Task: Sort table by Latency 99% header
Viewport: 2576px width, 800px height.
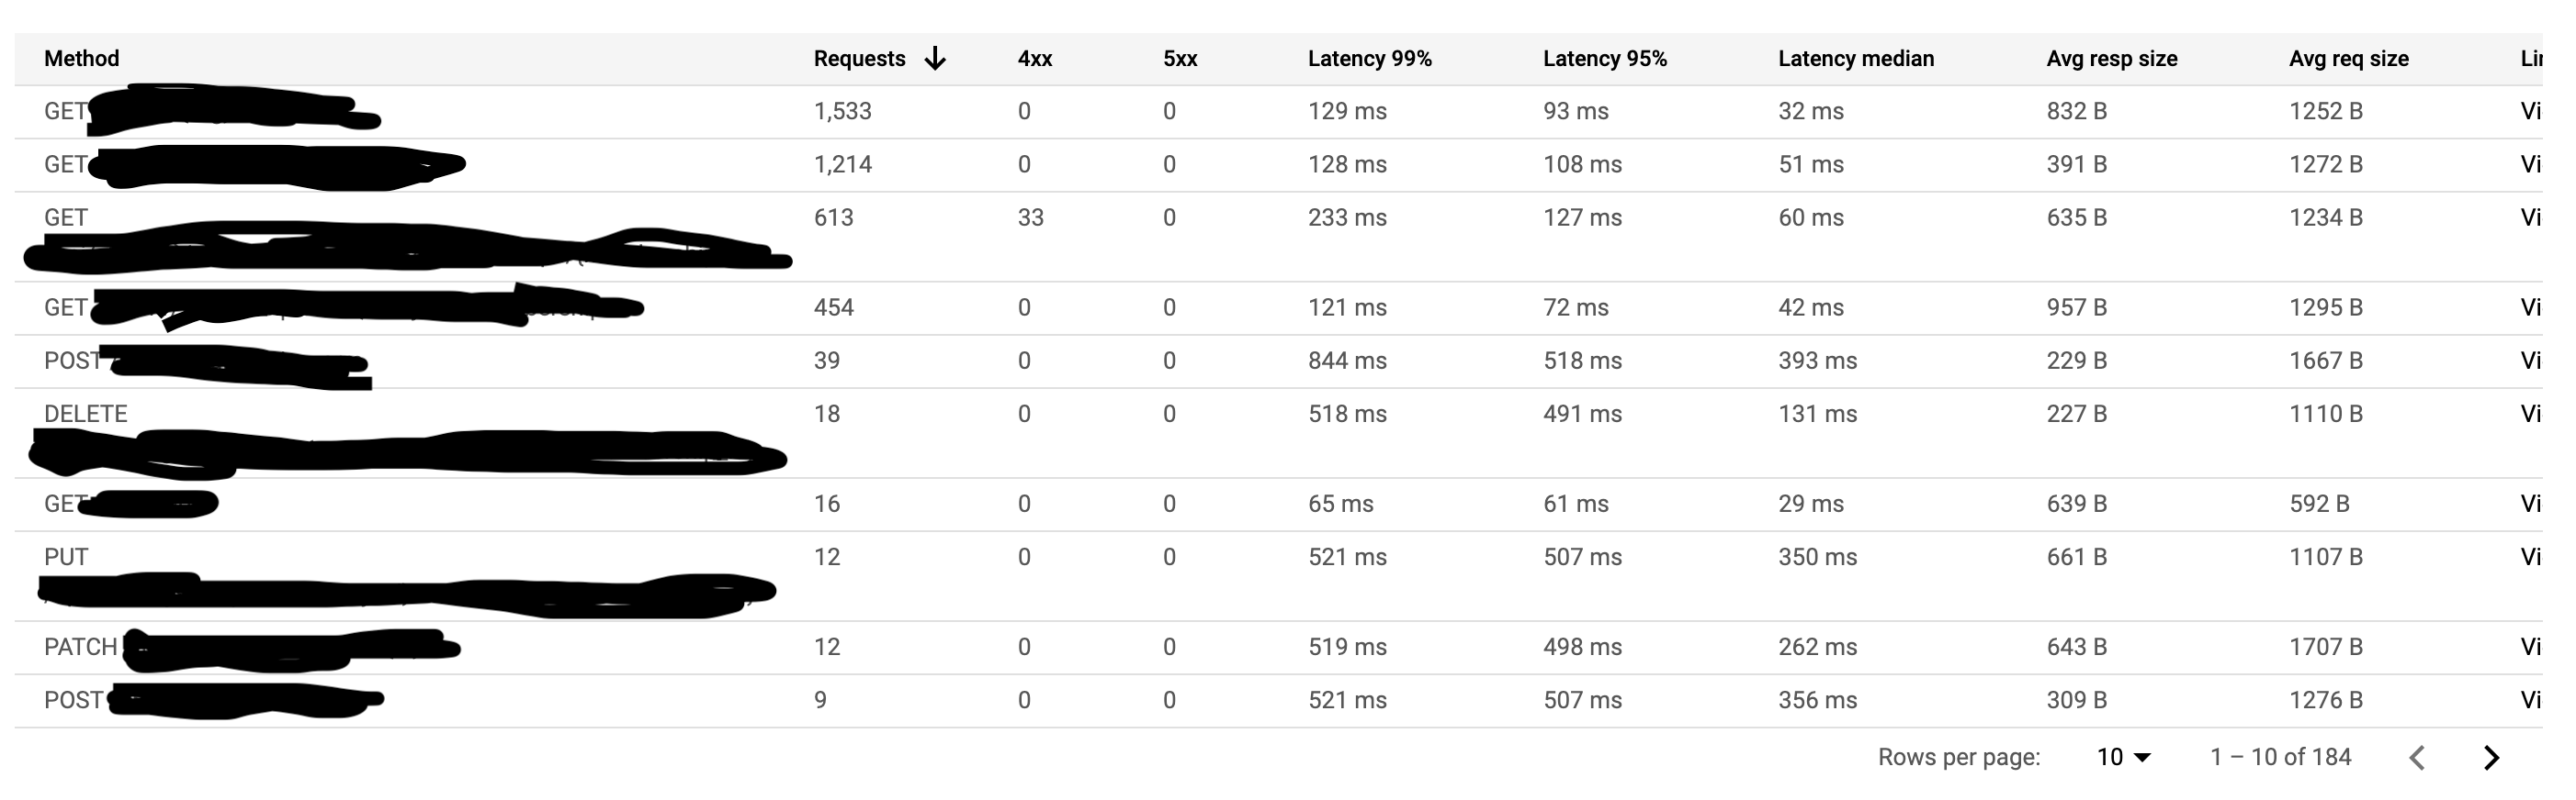Action: pos(1370,59)
